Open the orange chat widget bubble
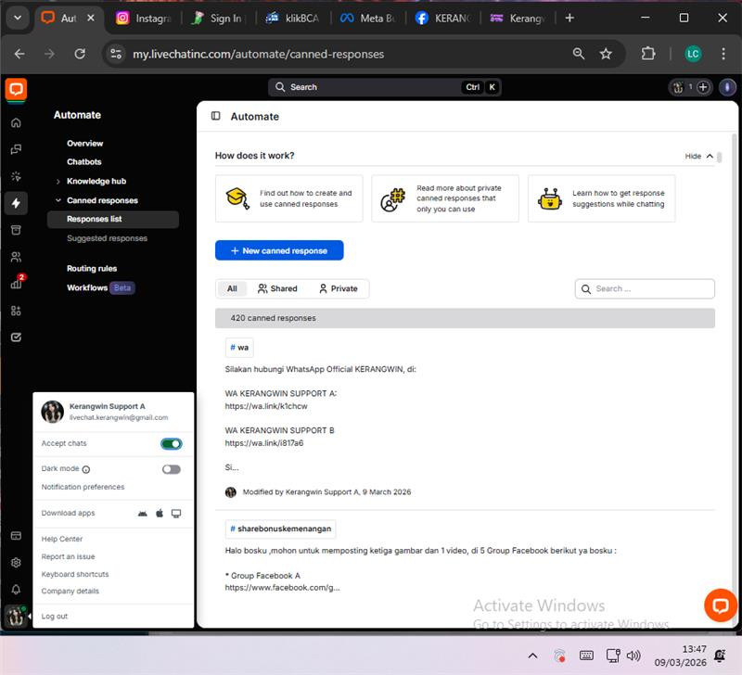This screenshot has height=675, width=742. 721,605
